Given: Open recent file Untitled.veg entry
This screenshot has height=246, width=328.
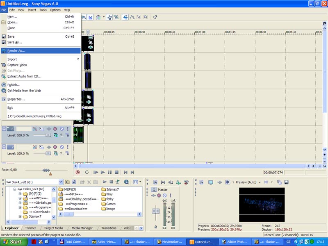Looking at the screenshot, I should point(41,116).
